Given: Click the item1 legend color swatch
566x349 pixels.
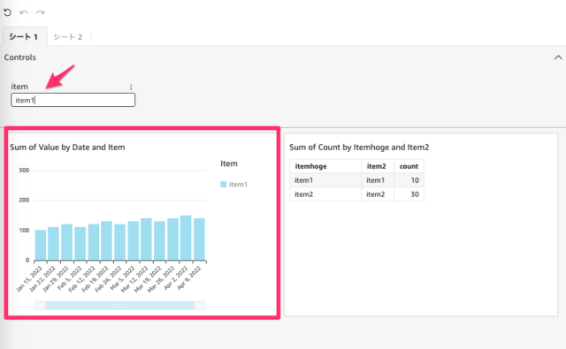Looking at the screenshot, I should click(223, 185).
